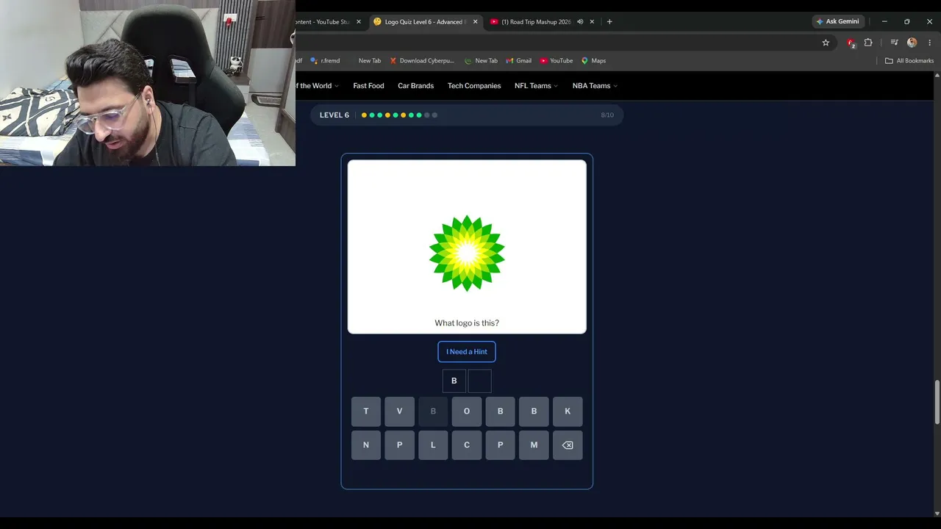This screenshot has height=529, width=941.
Task: Click the green sunburst logo image
Action: point(467,253)
